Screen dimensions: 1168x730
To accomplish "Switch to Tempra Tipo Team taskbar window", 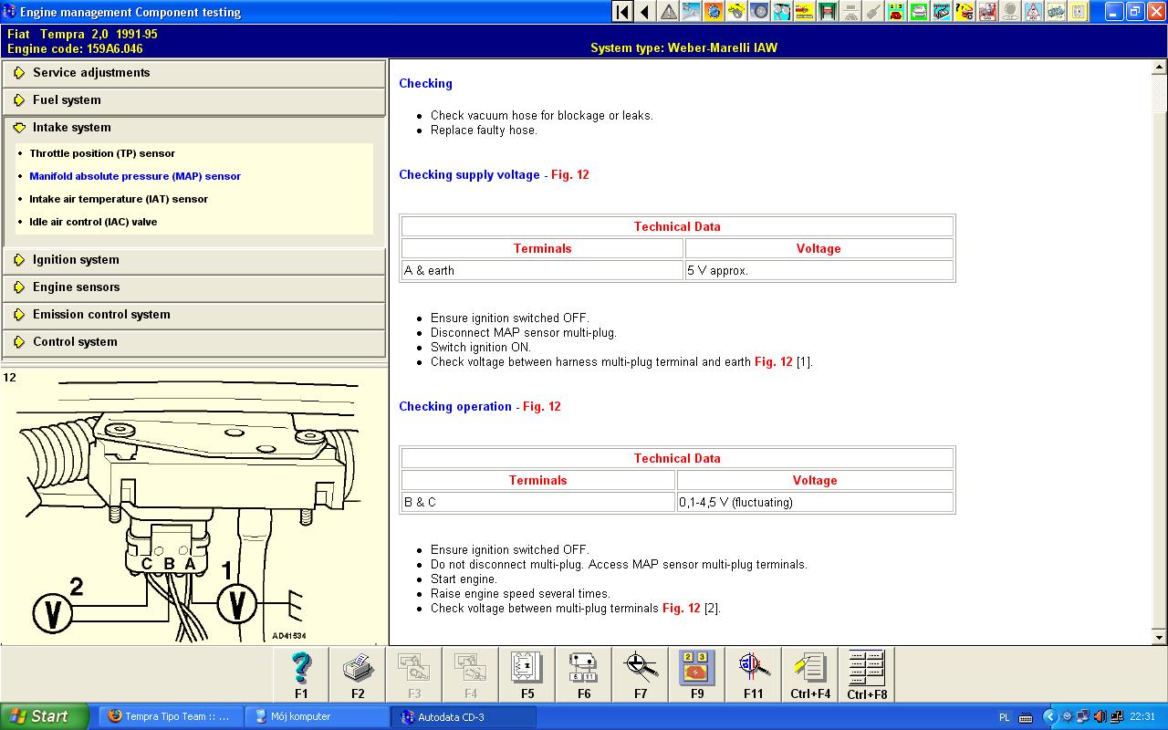I will click(x=170, y=717).
